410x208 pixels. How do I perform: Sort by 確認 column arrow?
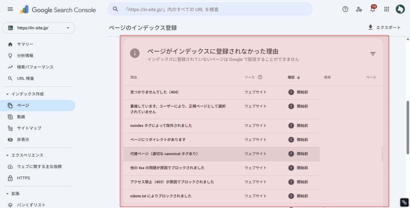(x=299, y=77)
